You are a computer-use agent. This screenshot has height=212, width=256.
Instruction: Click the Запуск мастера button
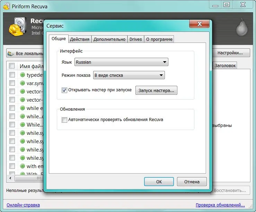point(156,91)
